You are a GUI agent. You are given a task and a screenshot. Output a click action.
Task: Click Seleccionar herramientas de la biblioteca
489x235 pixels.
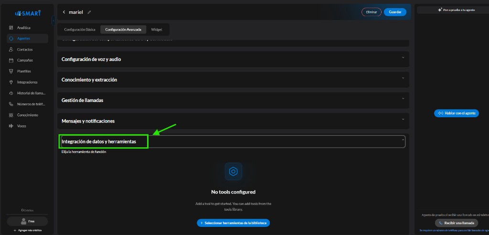[x=233, y=223]
